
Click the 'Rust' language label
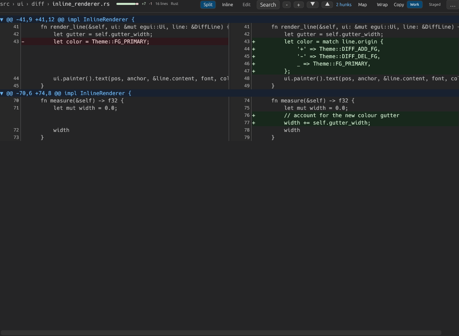(175, 4)
